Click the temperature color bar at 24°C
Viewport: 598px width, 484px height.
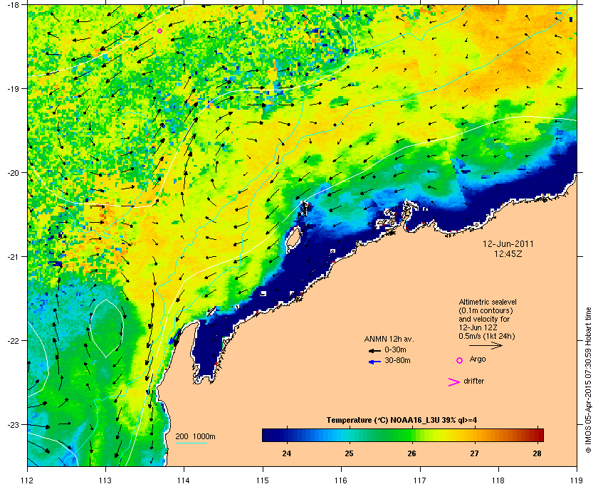pos(286,435)
